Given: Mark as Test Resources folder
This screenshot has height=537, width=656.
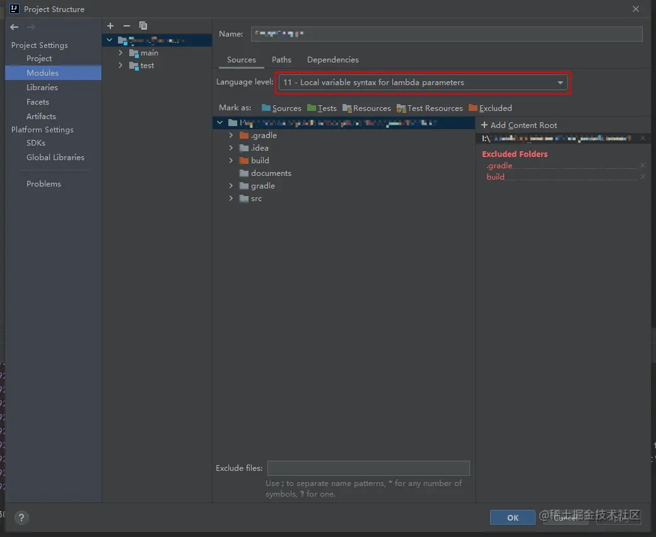Looking at the screenshot, I should [x=430, y=108].
